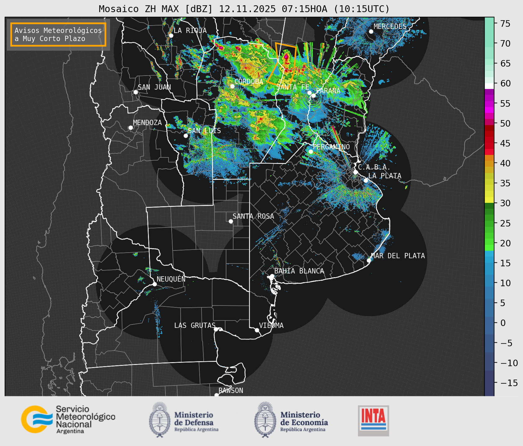Click the MAR DEL PLATA label text

click(x=398, y=256)
